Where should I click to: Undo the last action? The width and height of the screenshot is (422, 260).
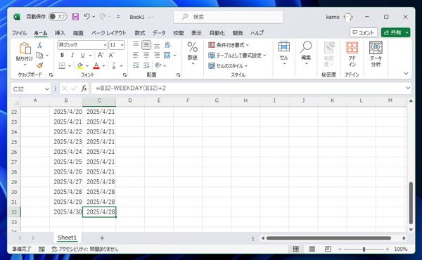pyautogui.click(x=87, y=17)
